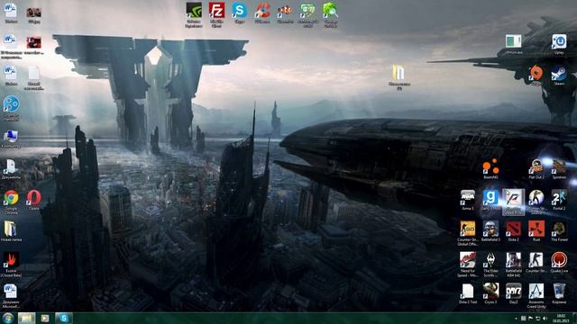The width and height of the screenshot is (577, 324).
Task: Switch to Skype in the taskbar
Action: pyautogui.click(x=64, y=318)
